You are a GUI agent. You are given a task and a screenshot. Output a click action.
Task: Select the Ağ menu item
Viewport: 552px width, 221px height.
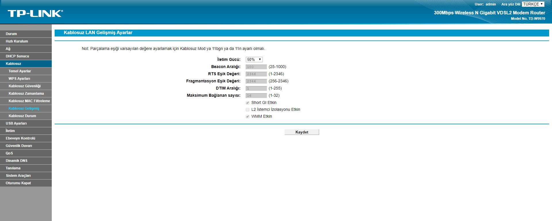coord(26,49)
